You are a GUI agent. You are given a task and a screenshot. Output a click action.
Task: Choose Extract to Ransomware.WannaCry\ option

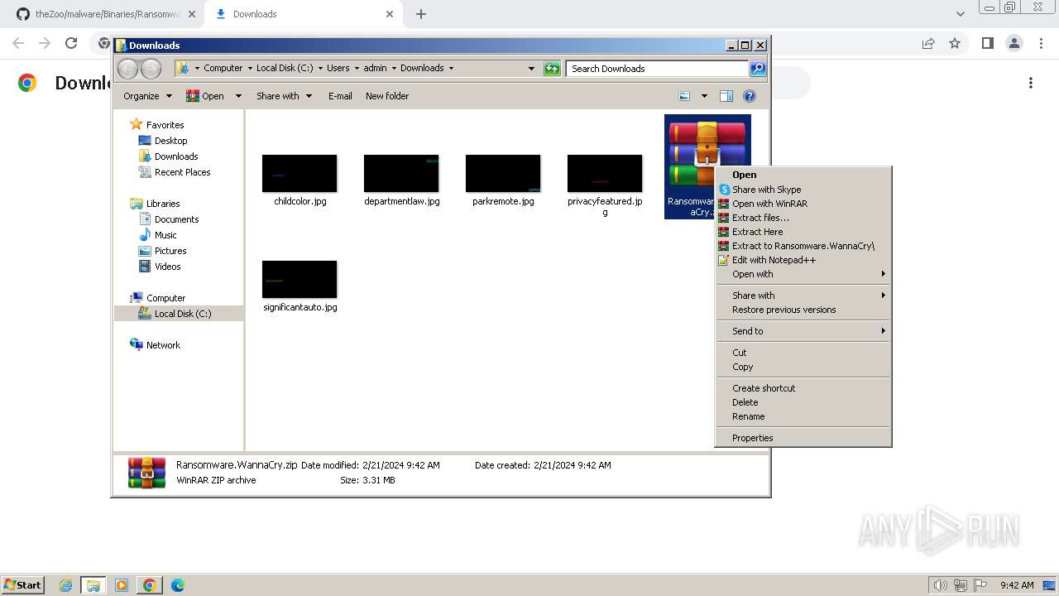[803, 246]
